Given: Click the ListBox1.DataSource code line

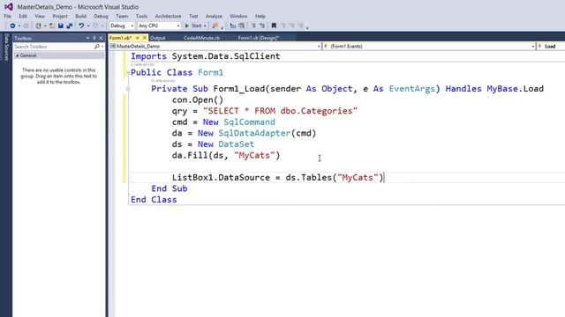Looking at the screenshot, I should click(277, 178).
